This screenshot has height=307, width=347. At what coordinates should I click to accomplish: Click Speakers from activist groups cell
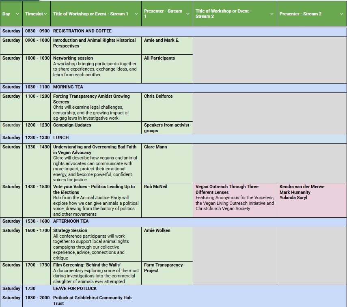167,128
